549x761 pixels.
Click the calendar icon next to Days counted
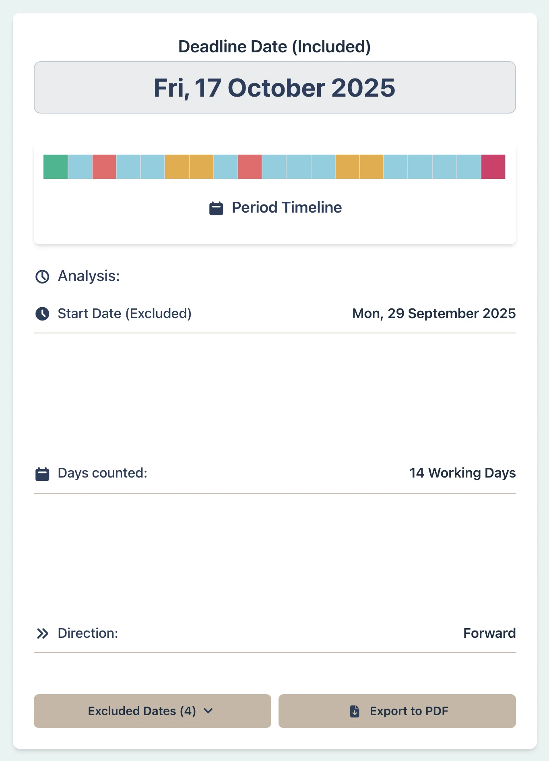[42, 473]
